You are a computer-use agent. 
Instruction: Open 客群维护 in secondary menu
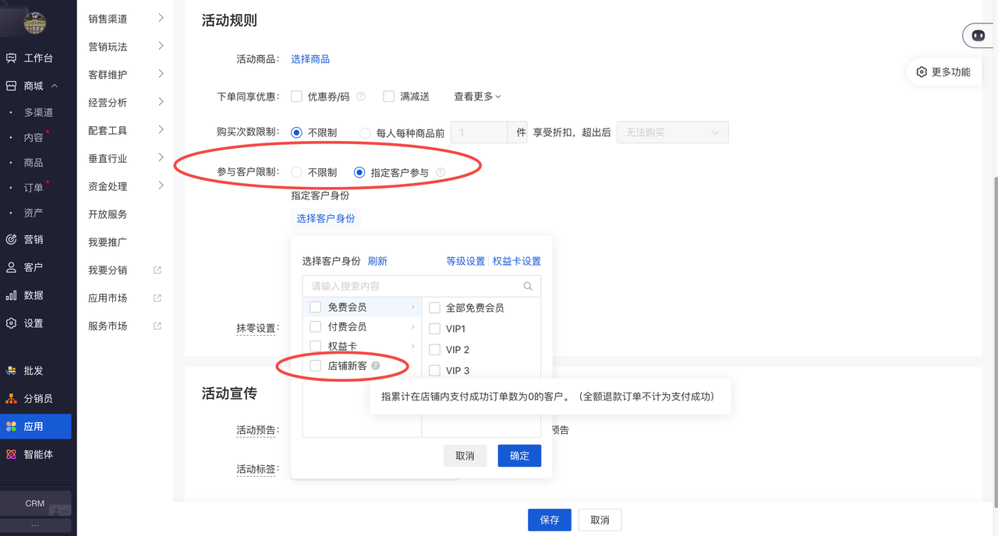tap(125, 75)
